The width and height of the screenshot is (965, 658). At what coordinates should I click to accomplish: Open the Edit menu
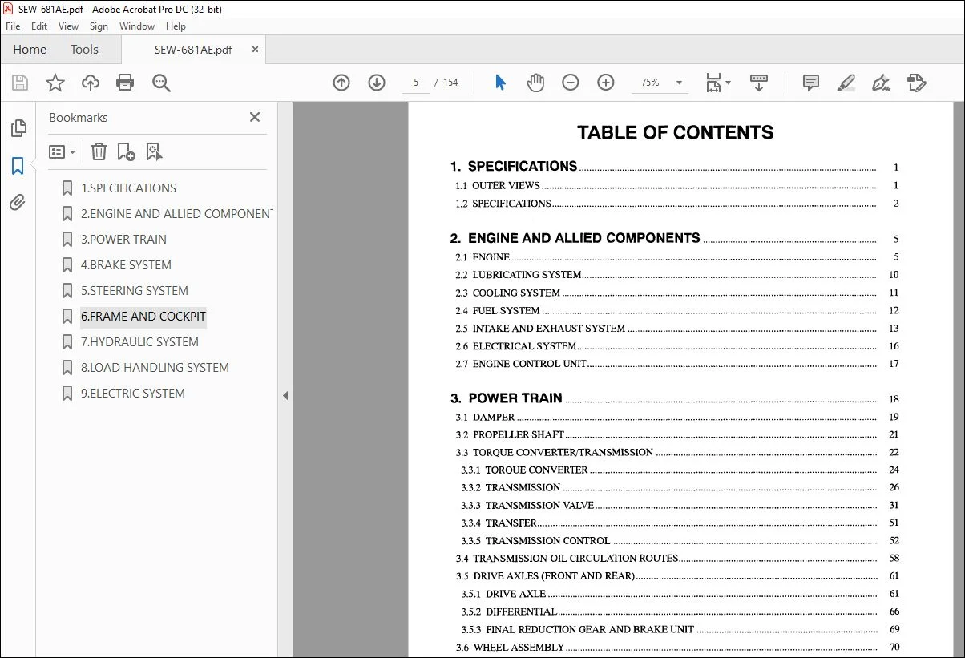pyautogui.click(x=40, y=26)
